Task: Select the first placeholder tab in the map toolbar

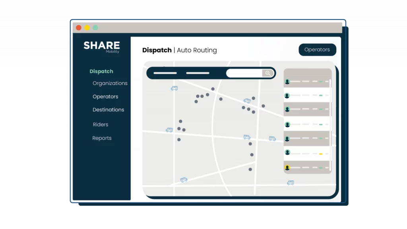Action: point(165,73)
